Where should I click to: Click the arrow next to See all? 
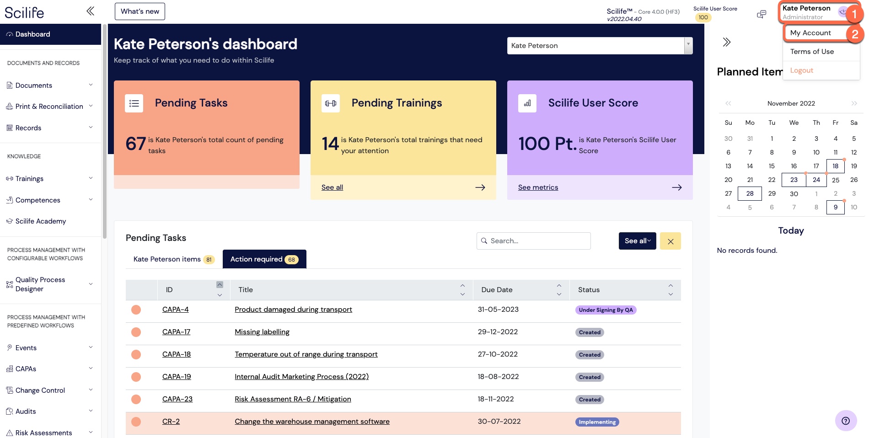coord(480,187)
